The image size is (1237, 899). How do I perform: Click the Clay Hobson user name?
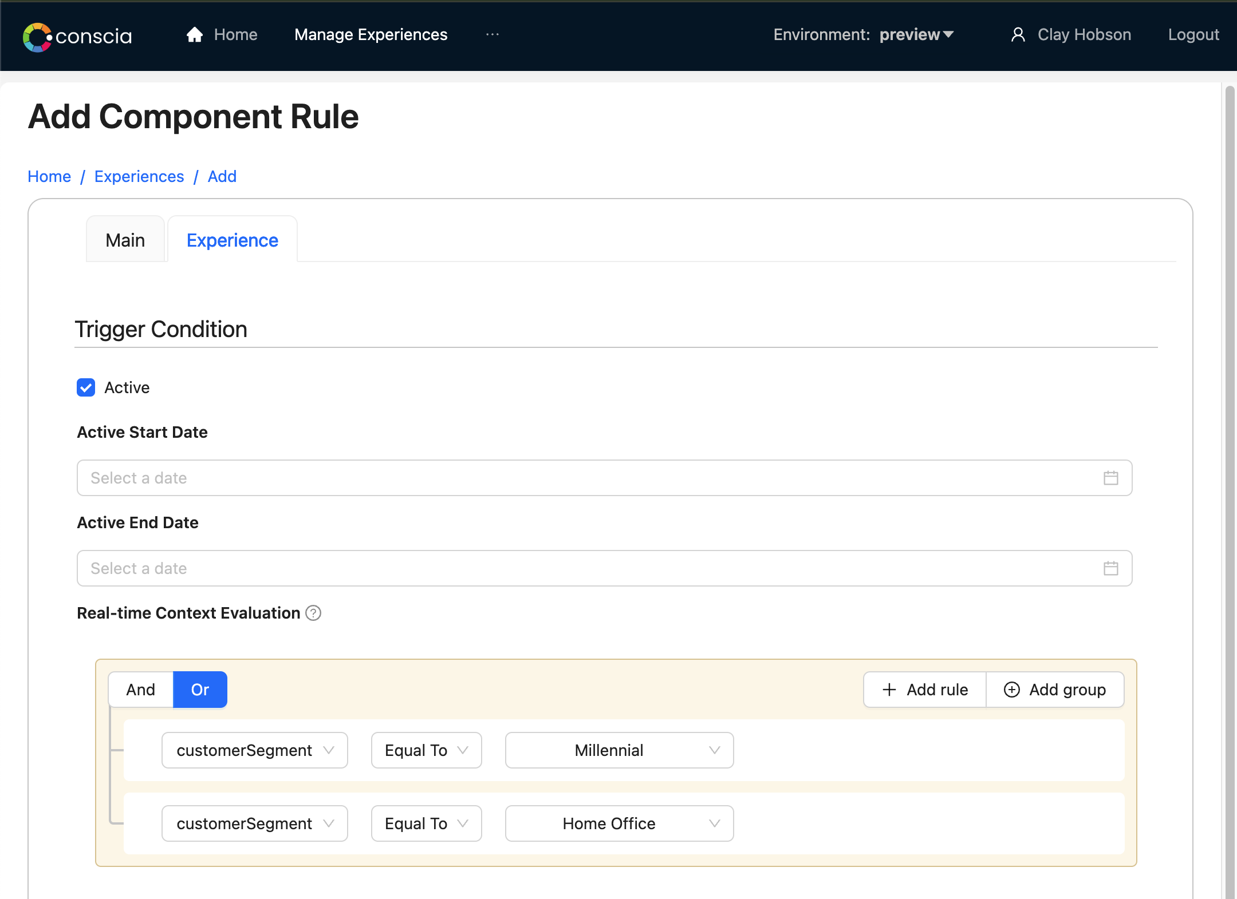coord(1084,35)
